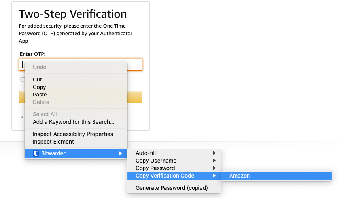This screenshot has width=342, height=208.
Task: Choose Inspect Element
Action: (53, 142)
